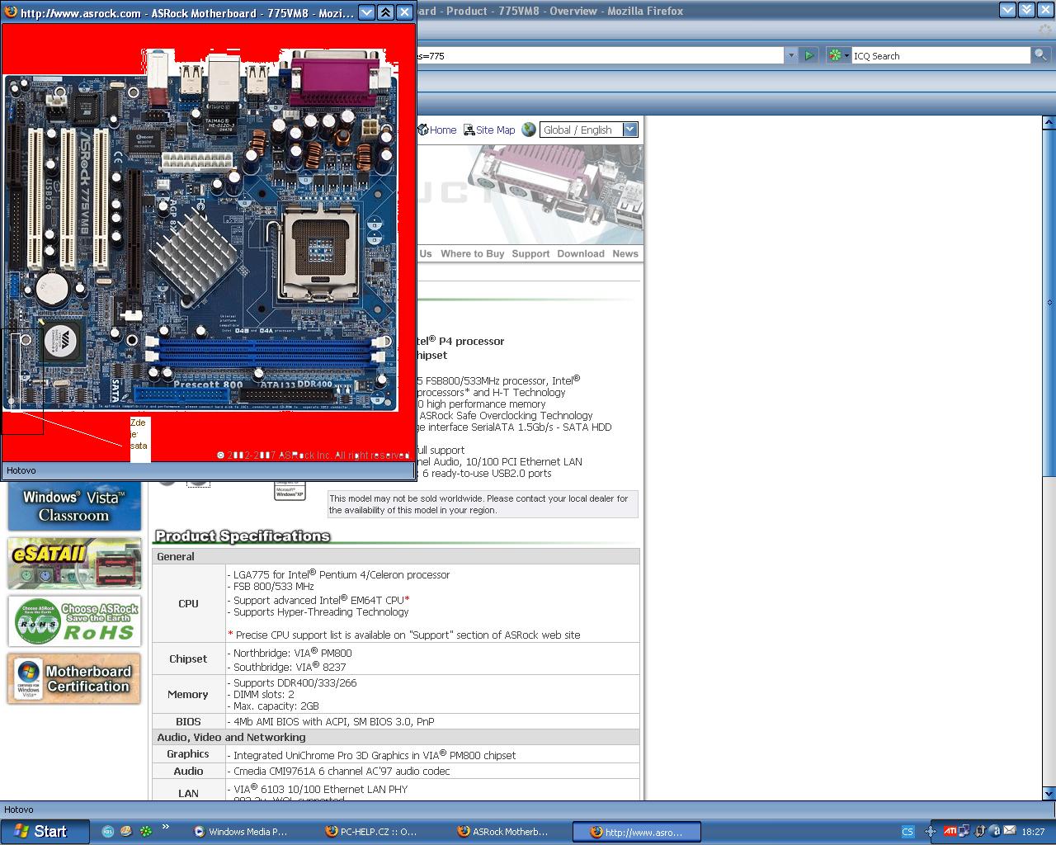1056x845 pixels.
Task: Expand the Quick Launch overflow chevron
Action: [165, 827]
